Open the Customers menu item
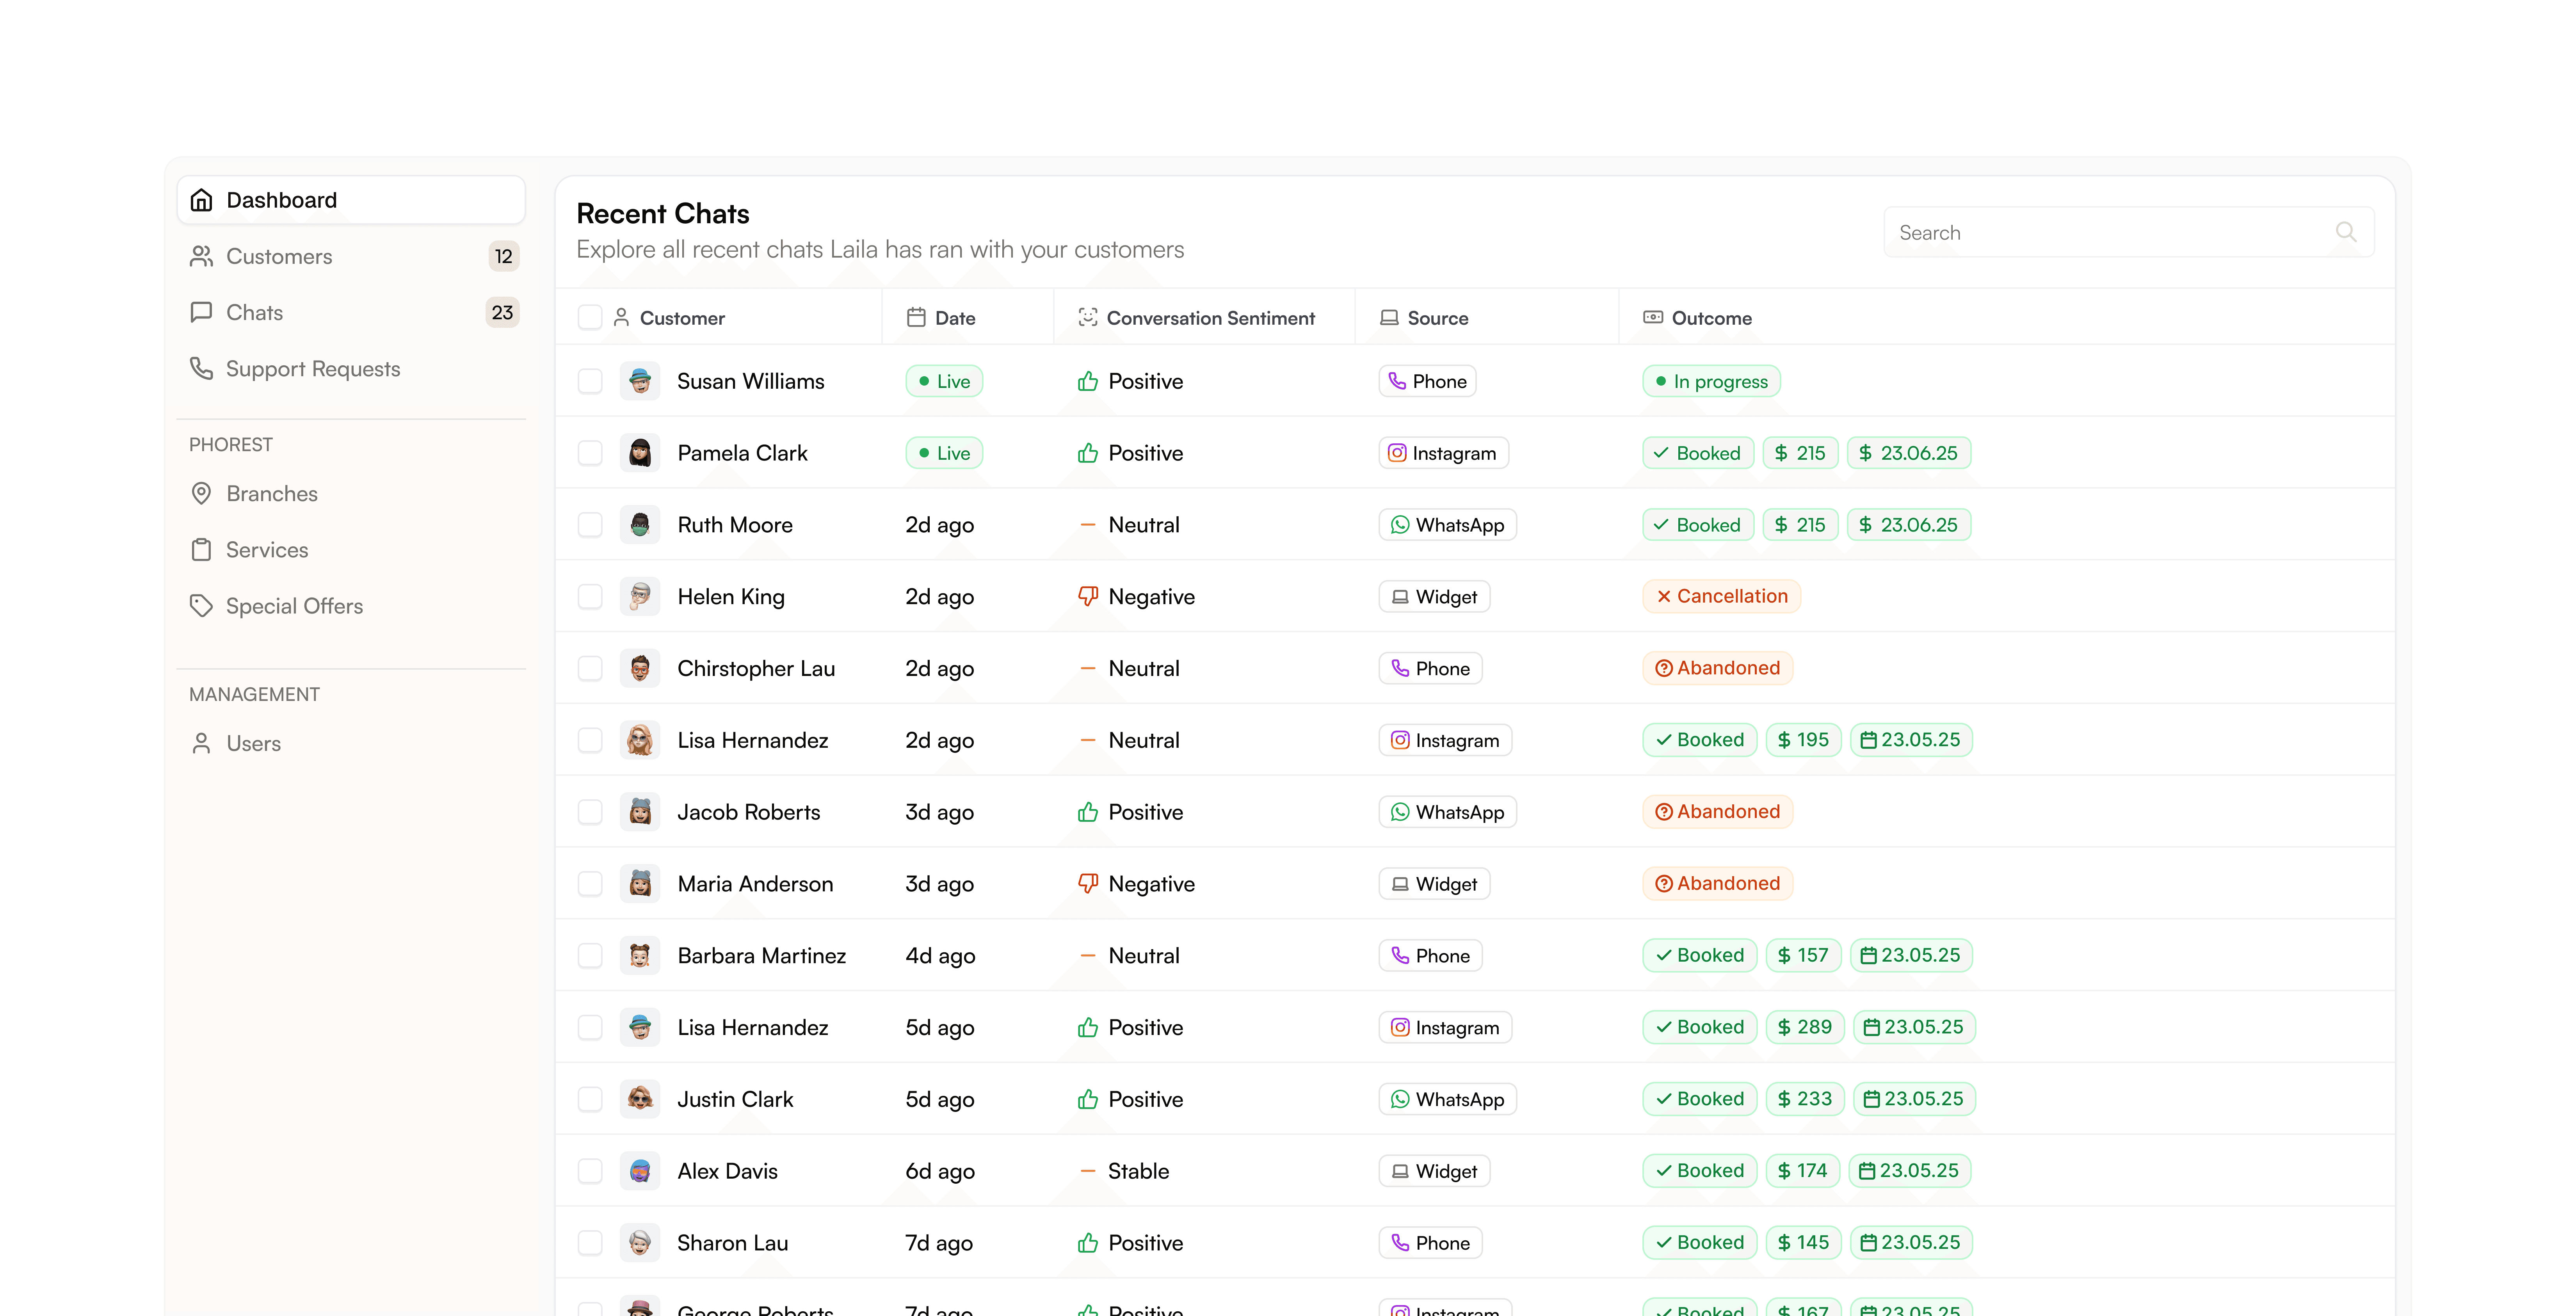This screenshot has height=1316, width=2576. pos(279,256)
